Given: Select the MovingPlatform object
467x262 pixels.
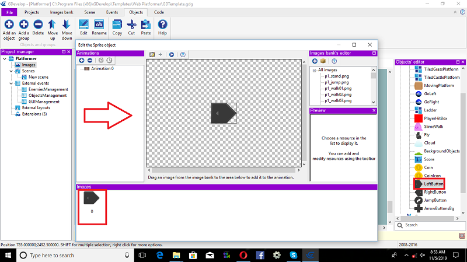Looking at the screenshot, I should point(439,85).
